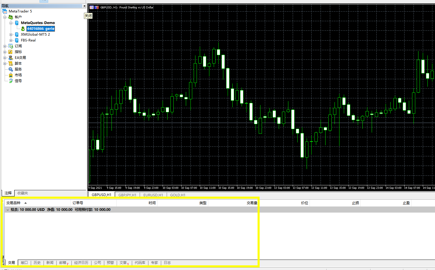
Task: Switch to the GBPJPY,H1 chart tab
Action: 127,195
